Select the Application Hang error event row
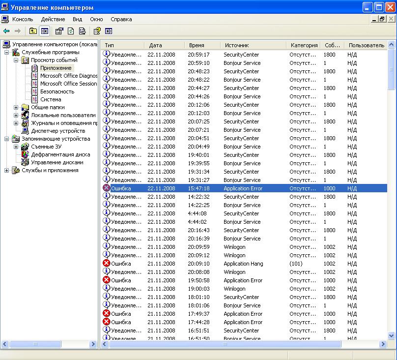This screenshot has width=397, height=360. click(x=243, y=264)
